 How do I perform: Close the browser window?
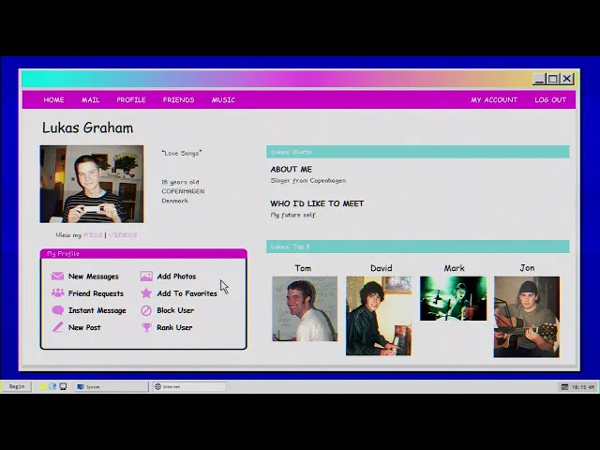coord(567,79)
